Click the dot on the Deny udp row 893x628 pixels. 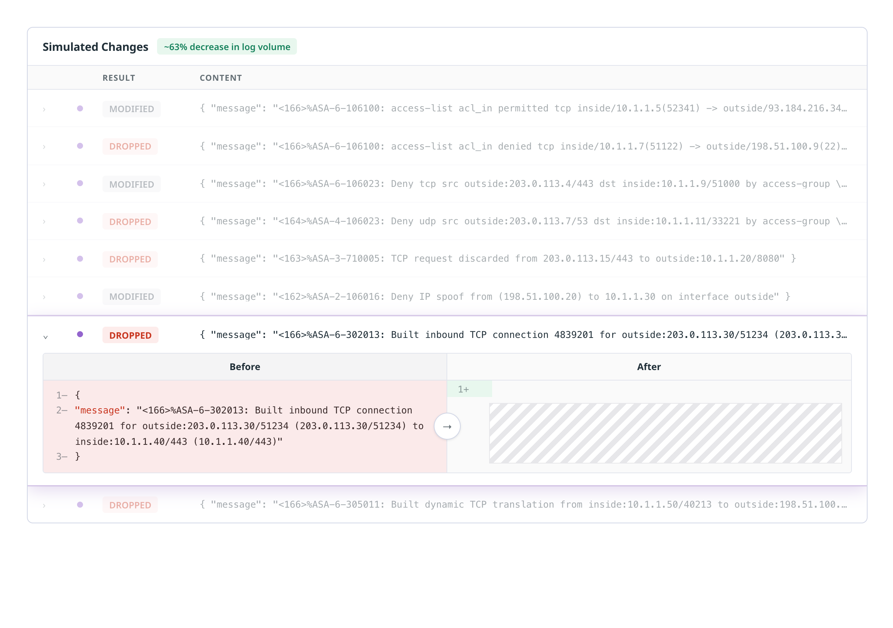[x=80, y=221]
